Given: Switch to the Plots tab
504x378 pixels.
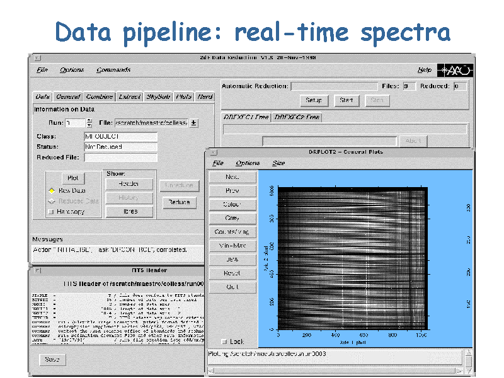Looking at the screenshot, I should 184,97.
